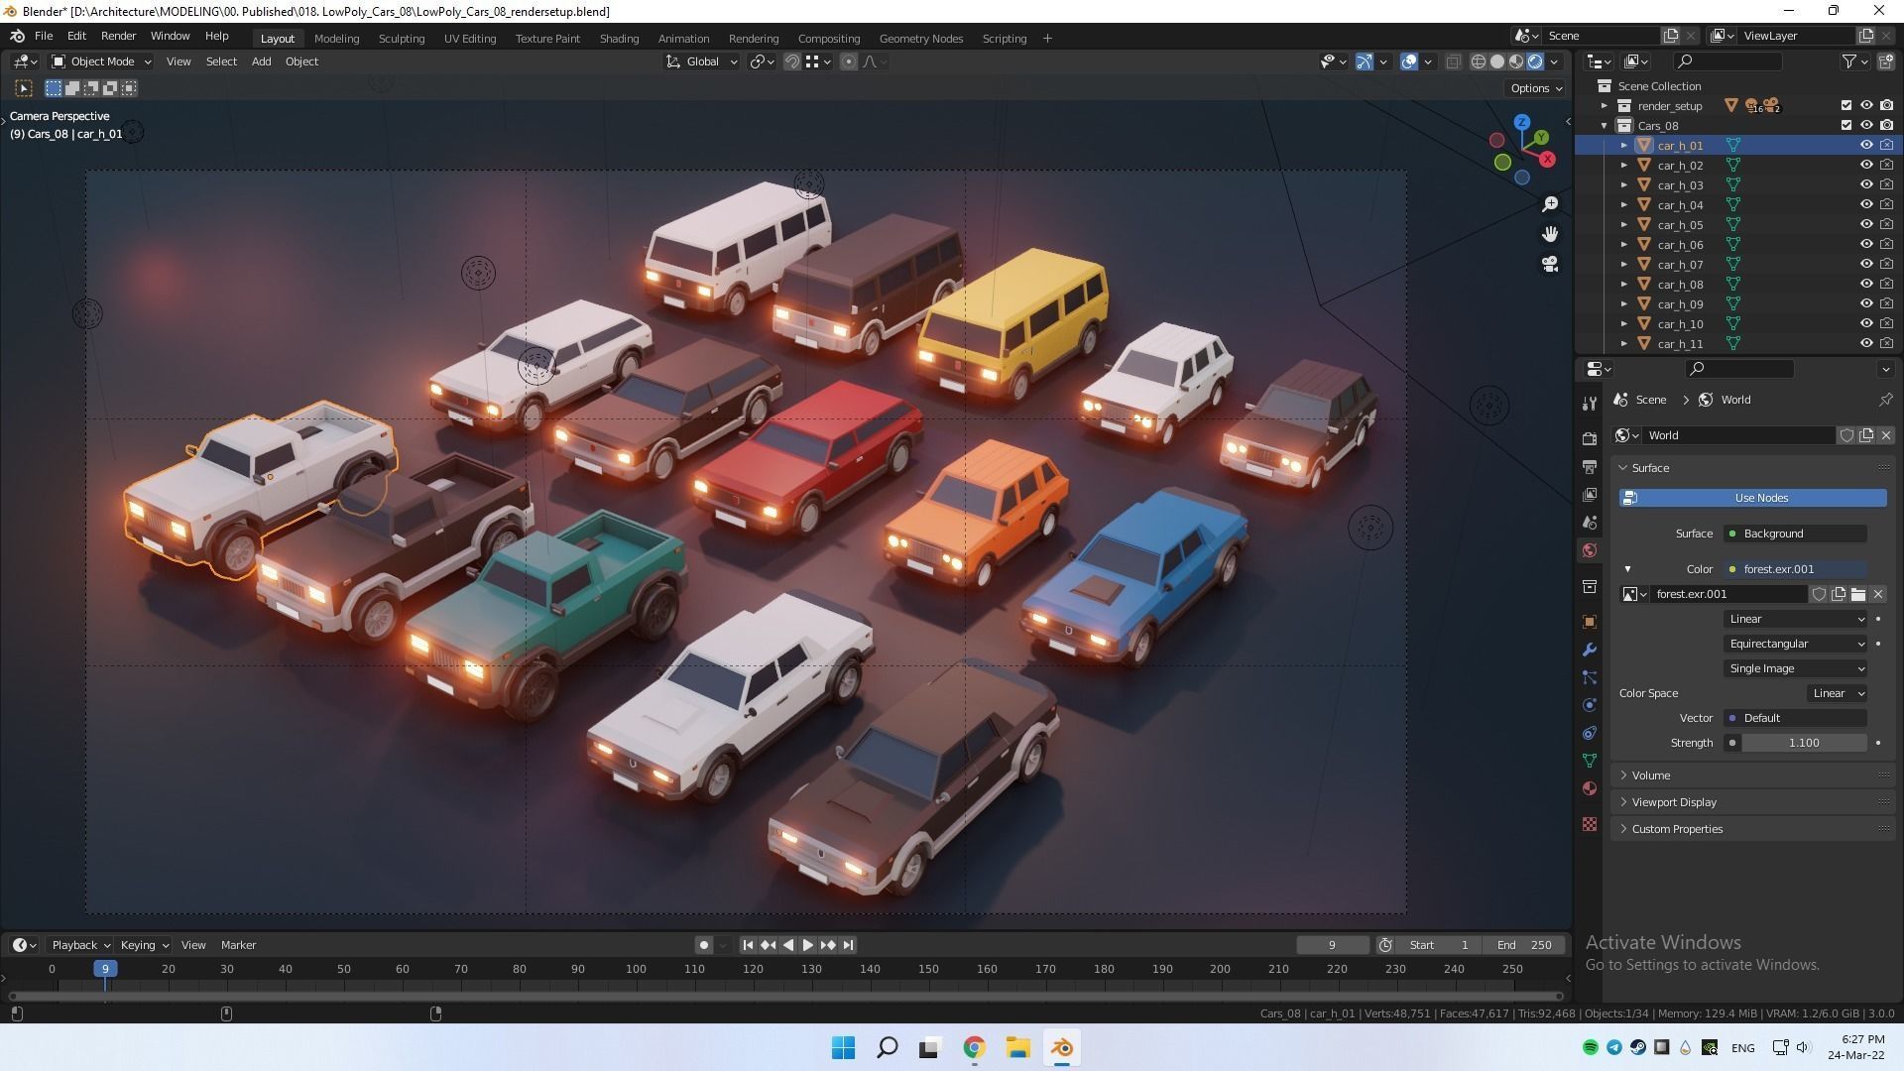Uncheck Cars_08 collection checkbox

(1845, 125)
